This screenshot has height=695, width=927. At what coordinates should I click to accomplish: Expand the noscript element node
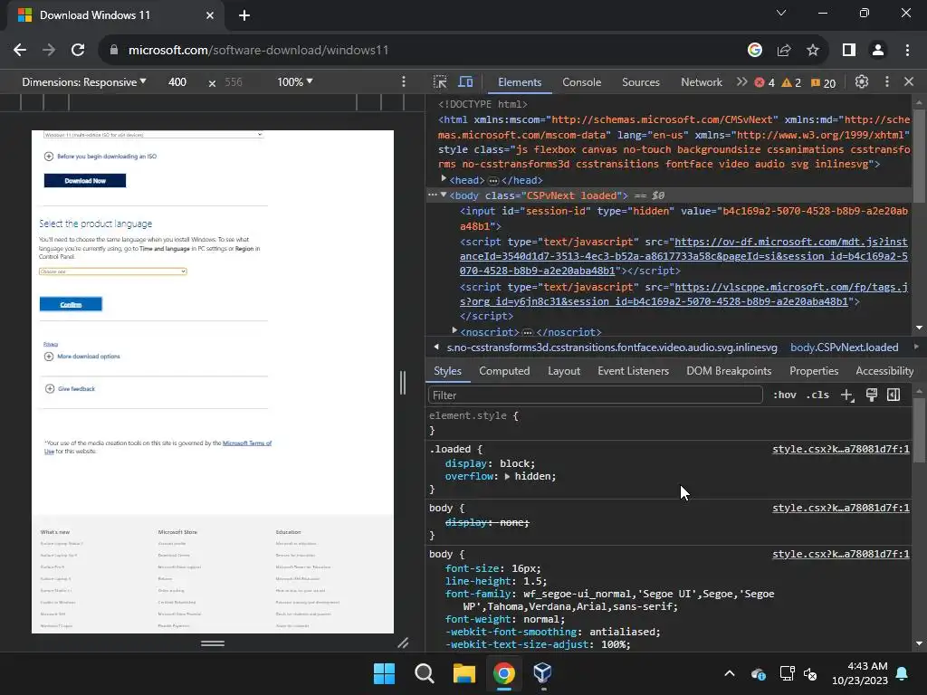[x=454, y=330]
